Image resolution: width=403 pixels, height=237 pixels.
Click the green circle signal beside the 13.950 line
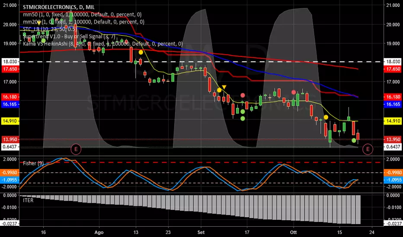tap(354, 140)
